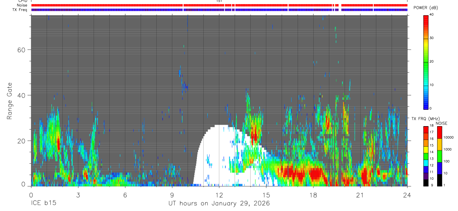Screen dimensions: 458x211
Task: Pick the blue swatch in NOISE legend
Action: (439, 168)
